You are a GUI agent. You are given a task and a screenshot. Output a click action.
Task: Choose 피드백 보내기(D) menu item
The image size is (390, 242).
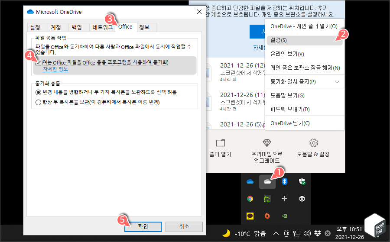pos(305,110)
